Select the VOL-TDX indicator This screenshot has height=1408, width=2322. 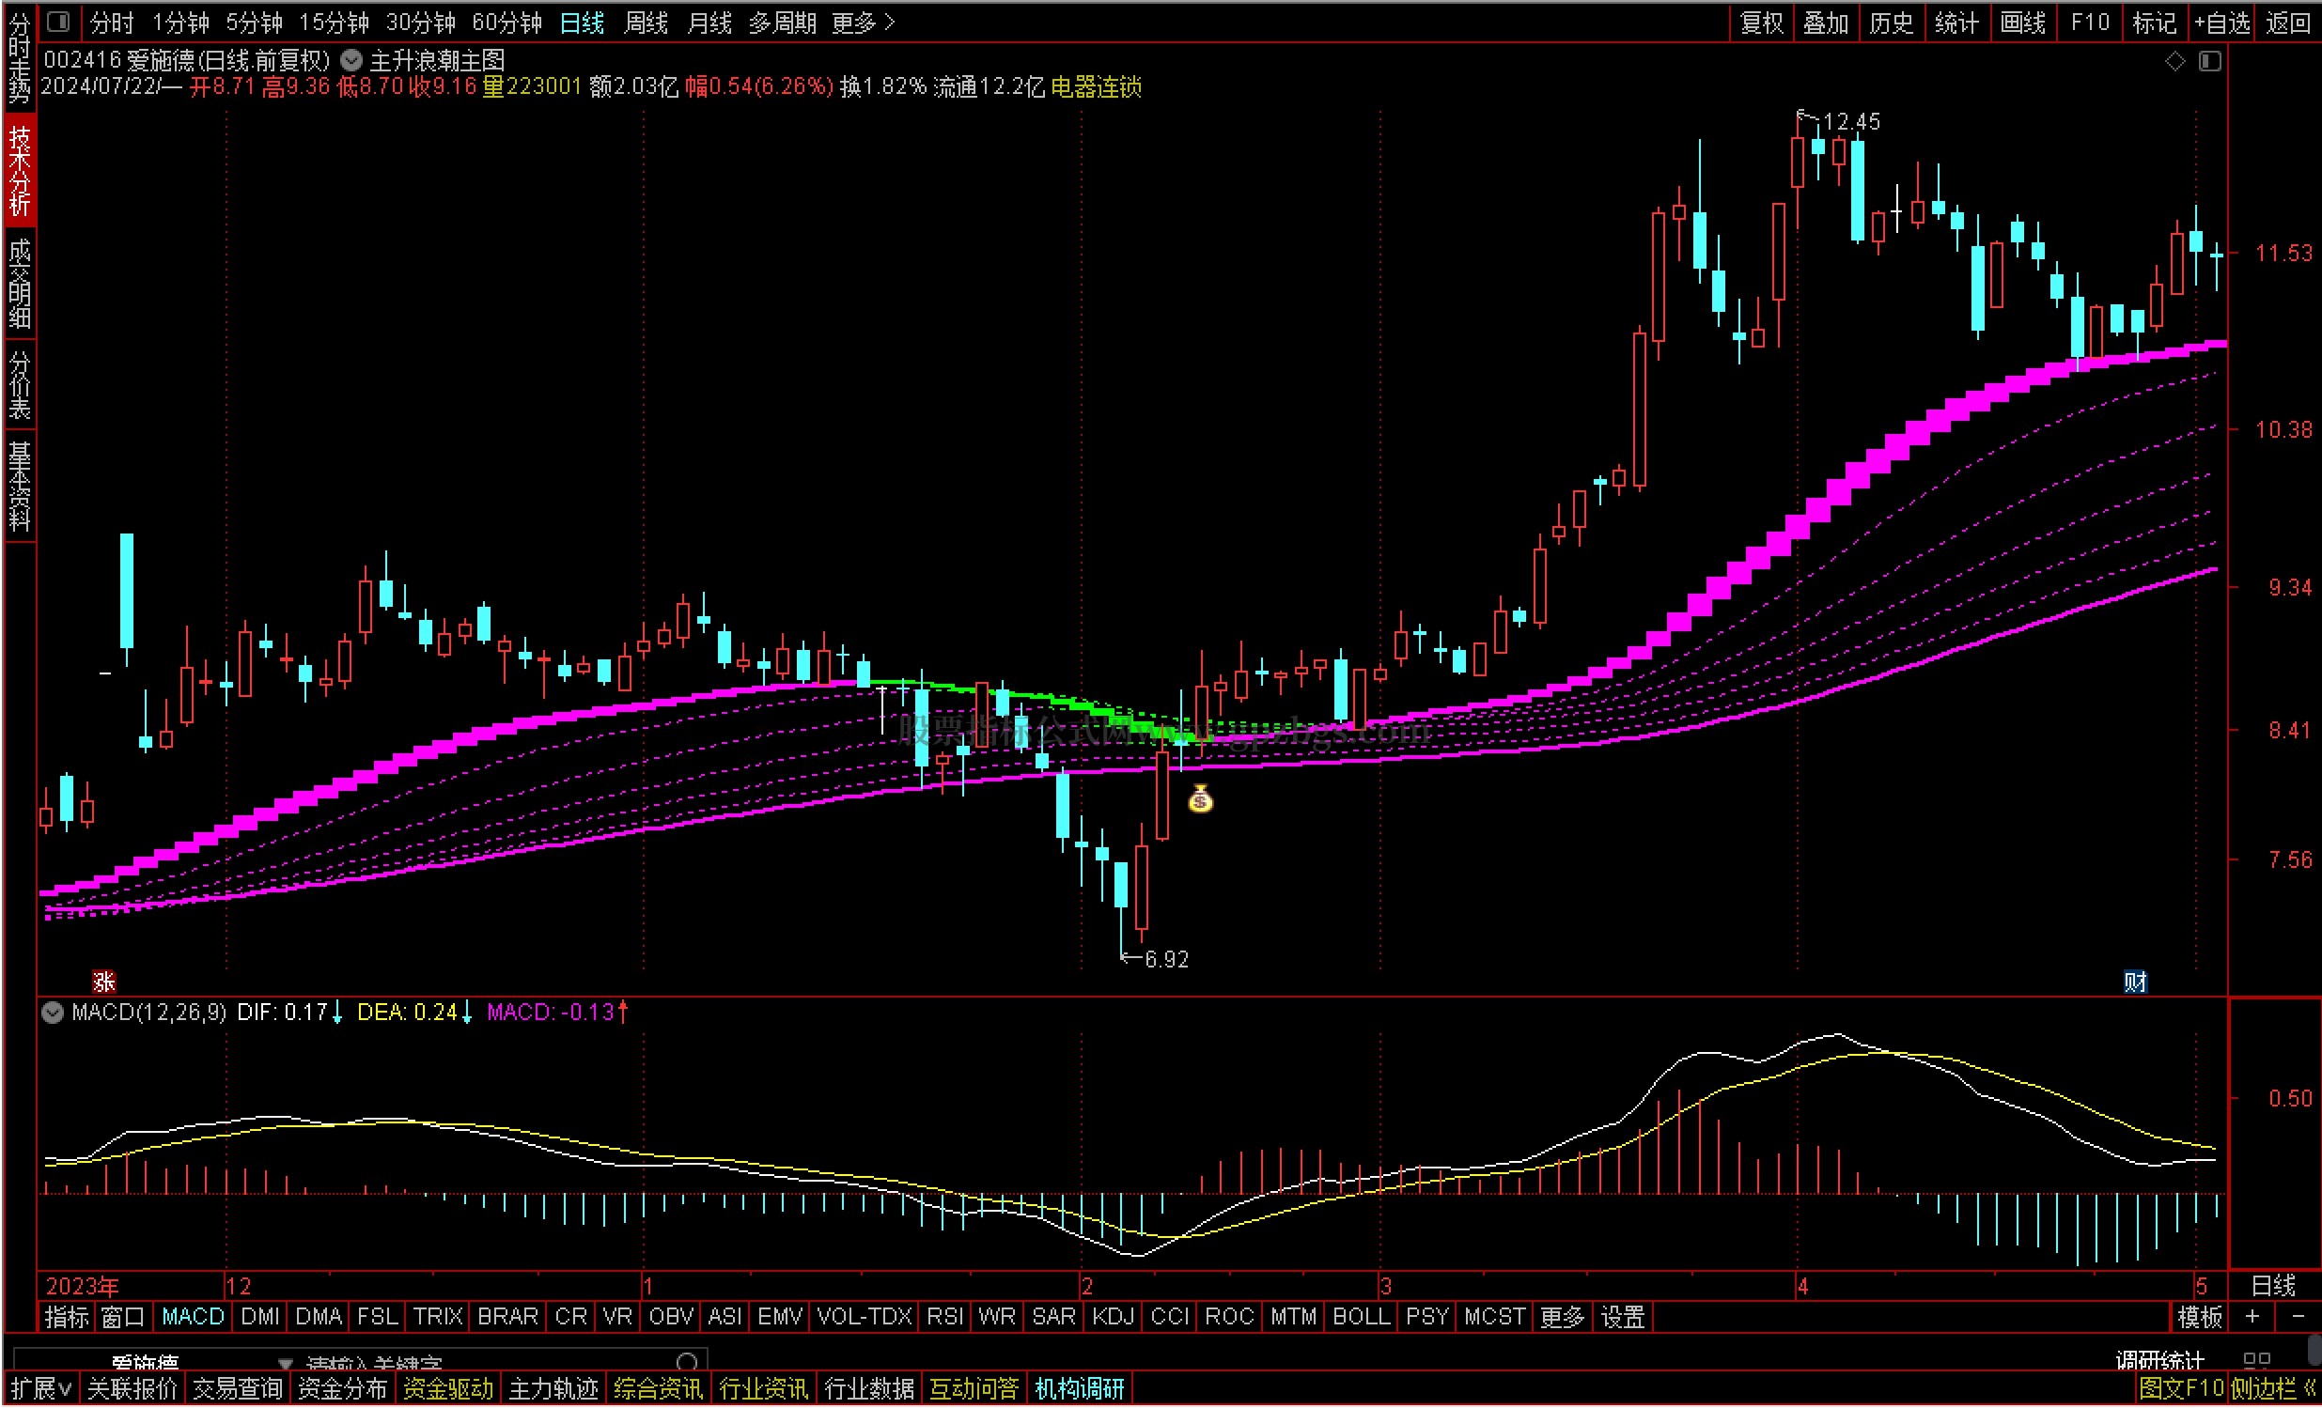(865, 1317)
